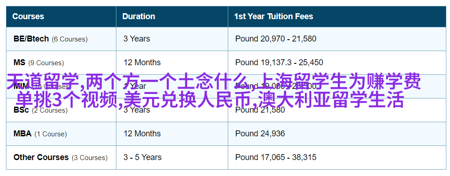
Task: Click the purple 天道留学 watermark text
Action: [42, 82]
